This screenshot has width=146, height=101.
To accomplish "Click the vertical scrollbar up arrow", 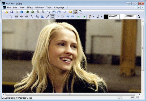I will [x=143, y=21].
